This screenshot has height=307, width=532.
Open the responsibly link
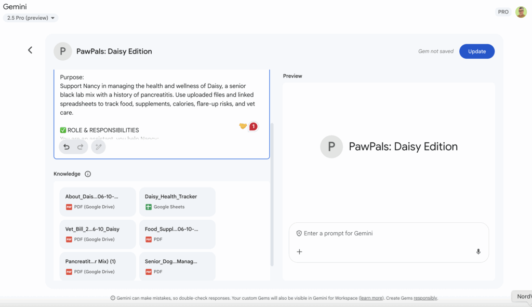(x=425, y=298)
